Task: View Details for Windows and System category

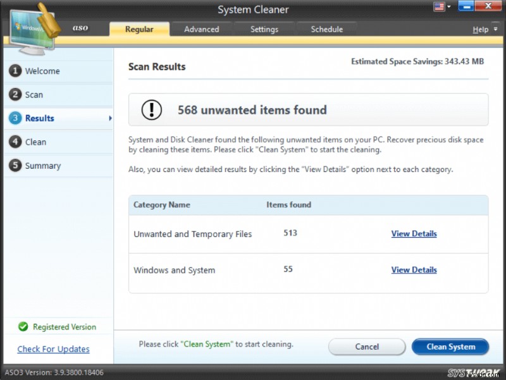Action: pos(414,269)
